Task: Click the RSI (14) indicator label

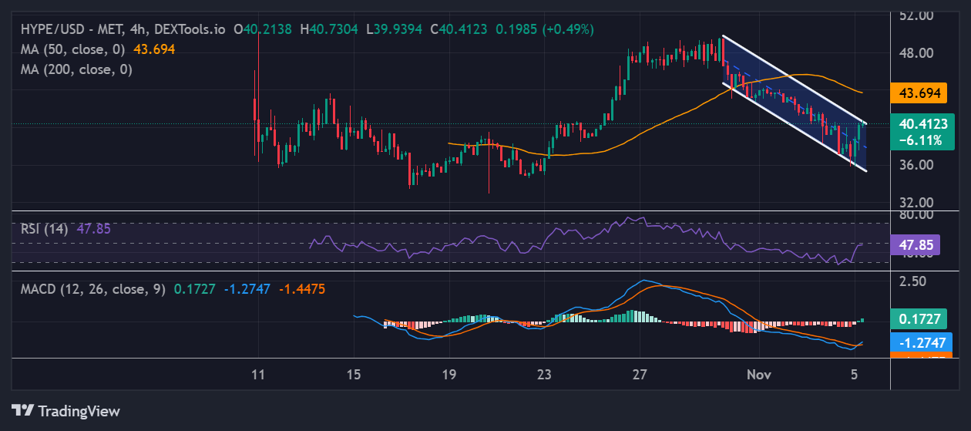Action: tap(44, 229)
